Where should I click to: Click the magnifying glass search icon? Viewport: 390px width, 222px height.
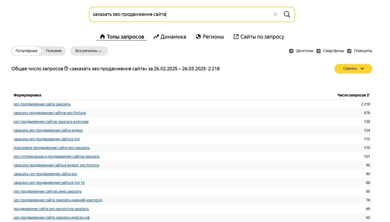pyautogui.click(x=287, y=14)
